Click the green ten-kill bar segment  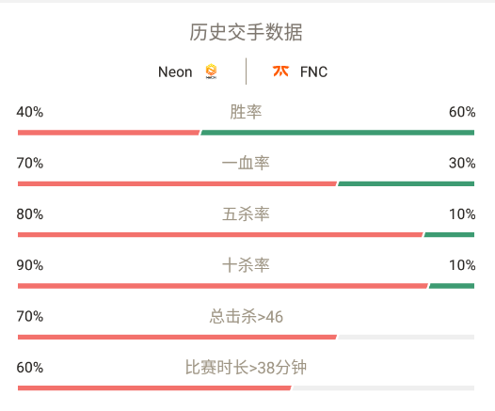452,286
